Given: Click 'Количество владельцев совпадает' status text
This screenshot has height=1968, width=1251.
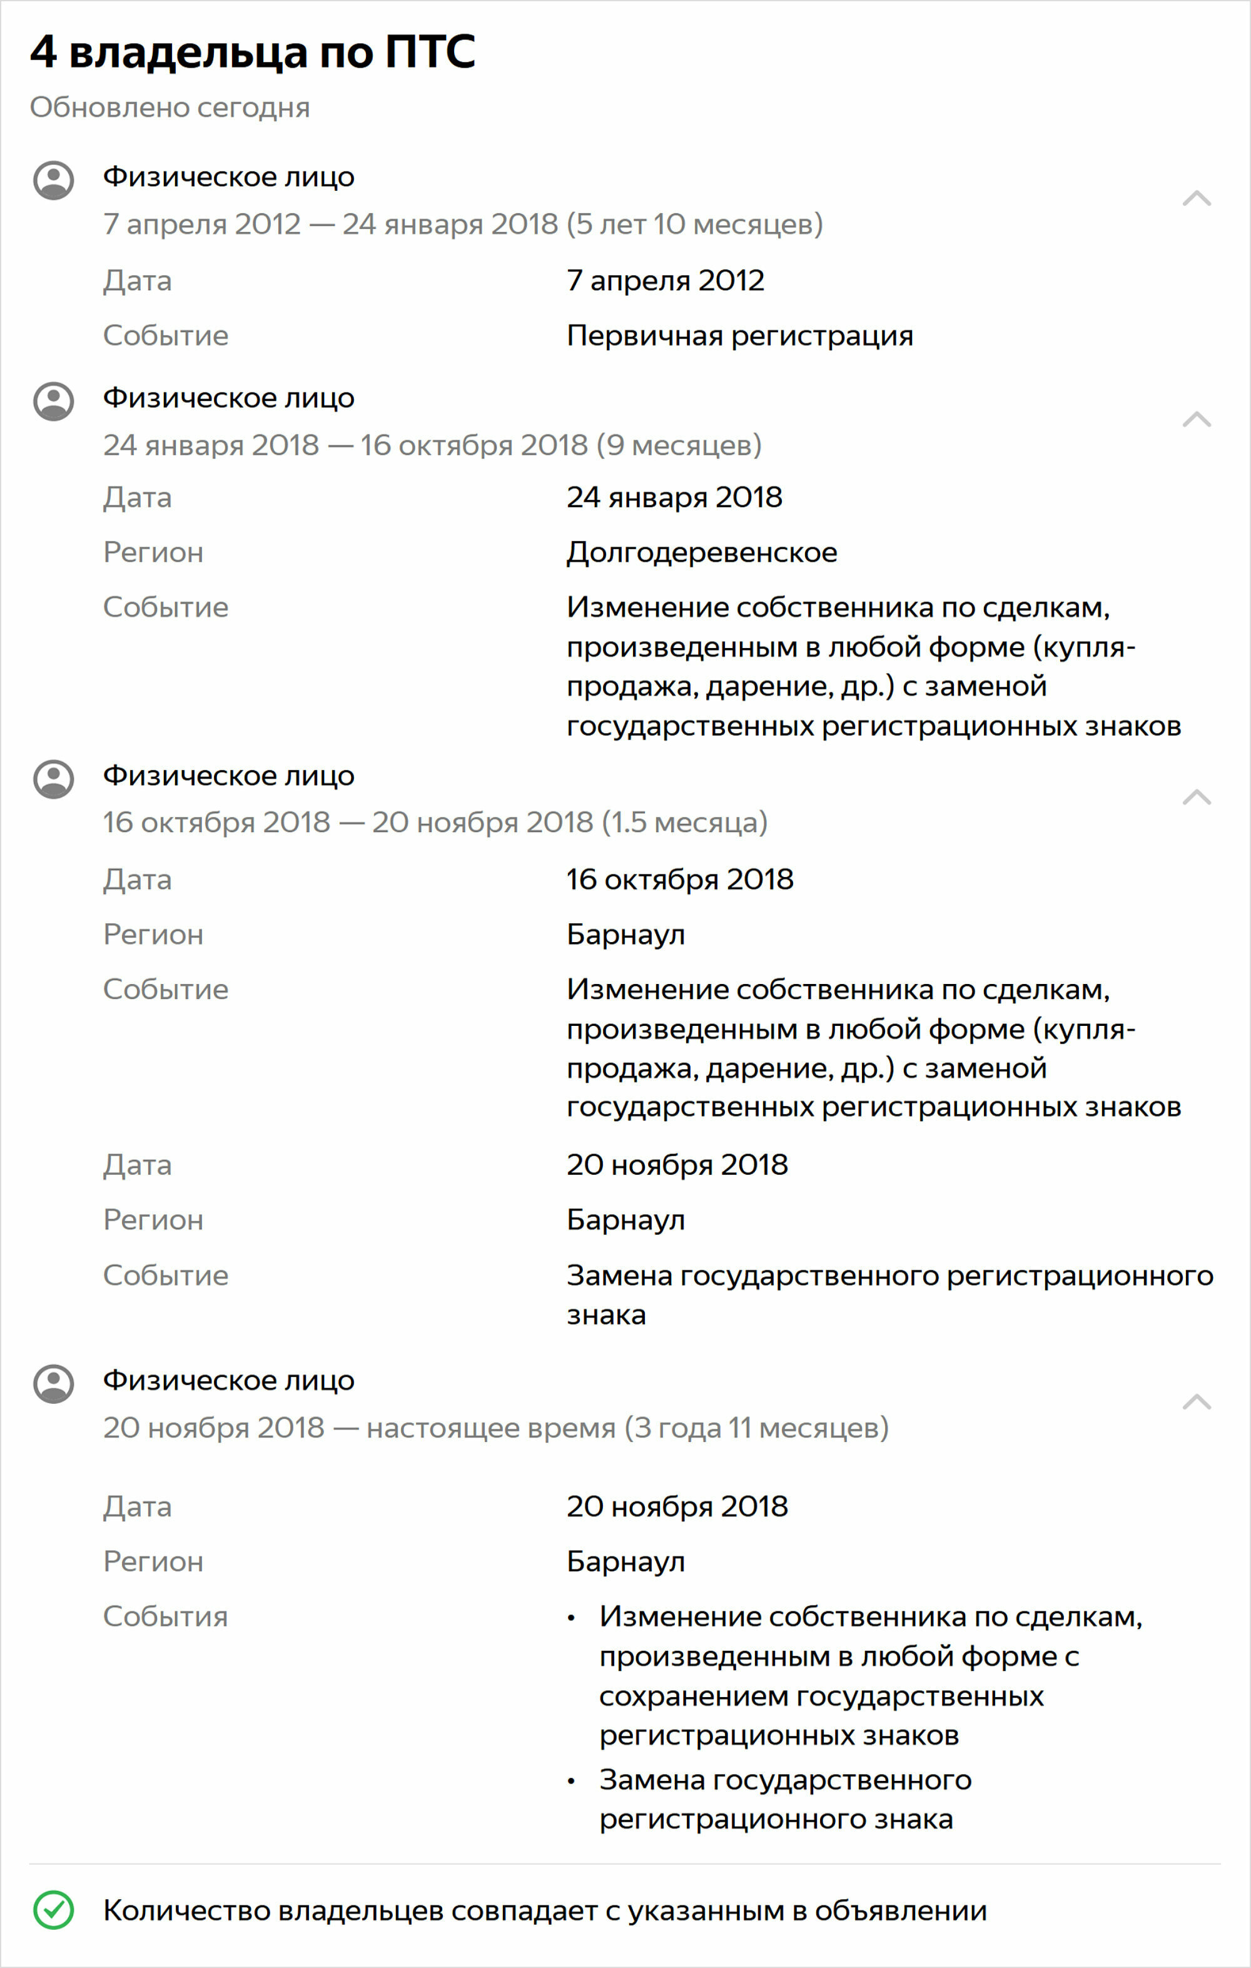Looking at the screenshot, I should pos(545,1911).
